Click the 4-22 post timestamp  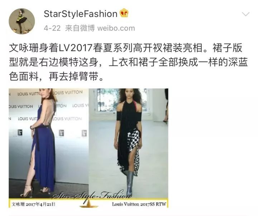tap(52, 28)
